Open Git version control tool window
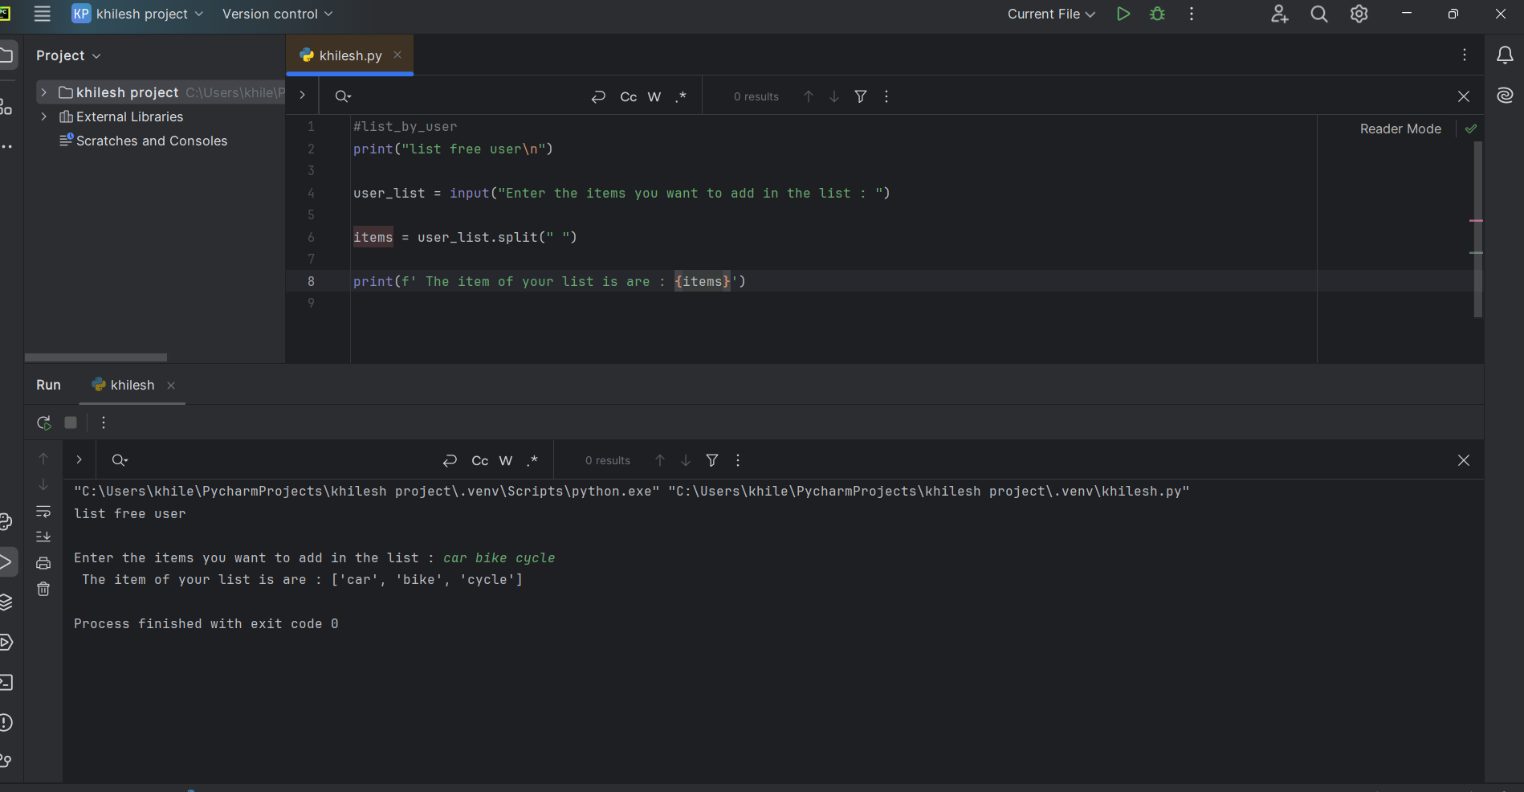 point(6,761)
